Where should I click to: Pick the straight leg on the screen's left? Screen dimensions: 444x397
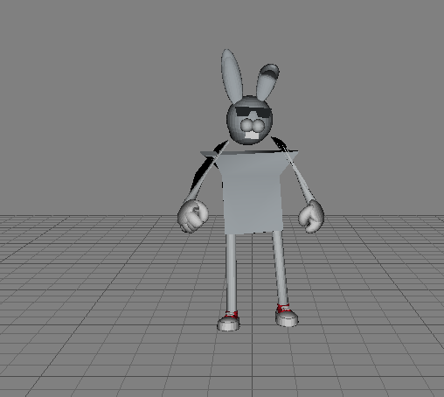(x=231, y=273)
